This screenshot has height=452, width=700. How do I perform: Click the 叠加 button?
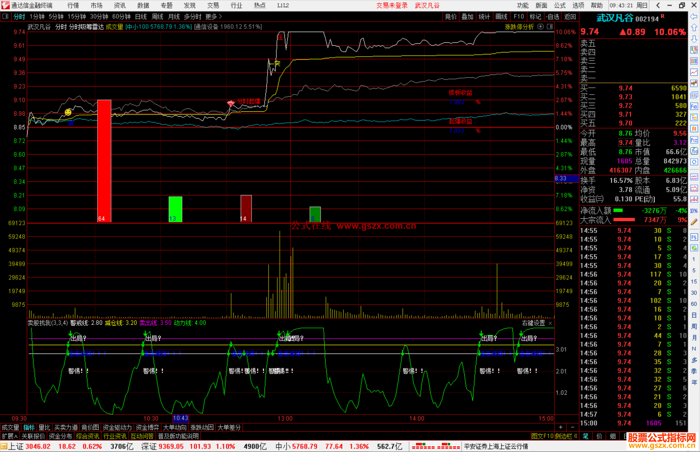click(467, 17)
